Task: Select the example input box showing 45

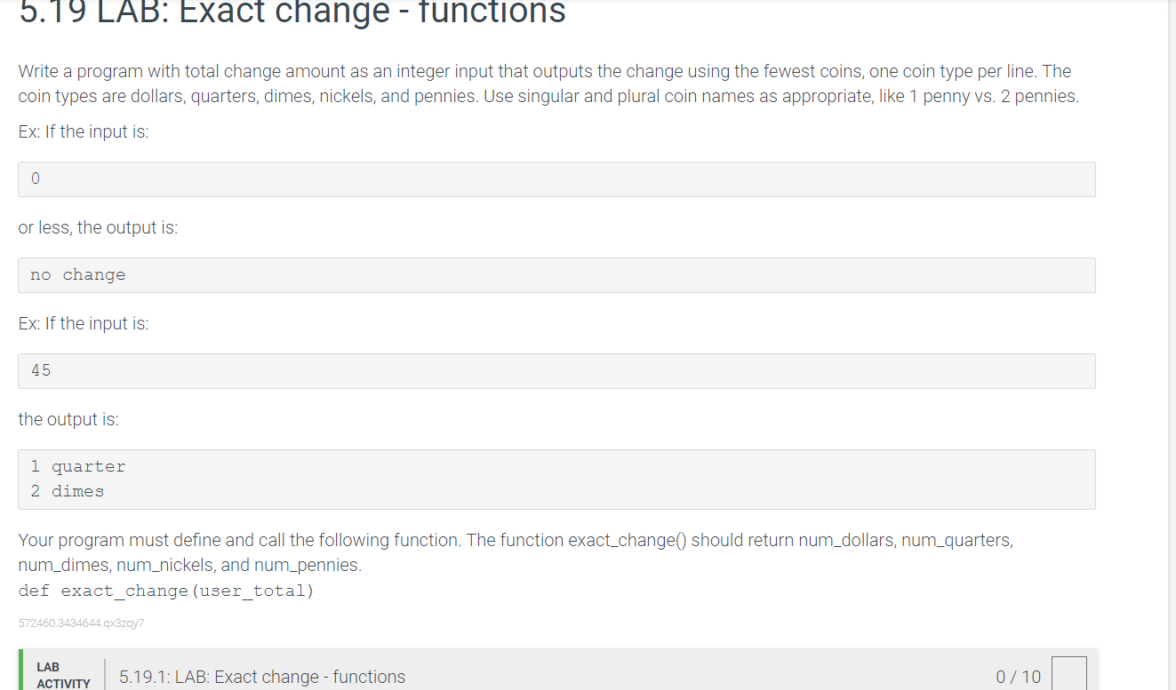Action: click(x=556, y=370)
